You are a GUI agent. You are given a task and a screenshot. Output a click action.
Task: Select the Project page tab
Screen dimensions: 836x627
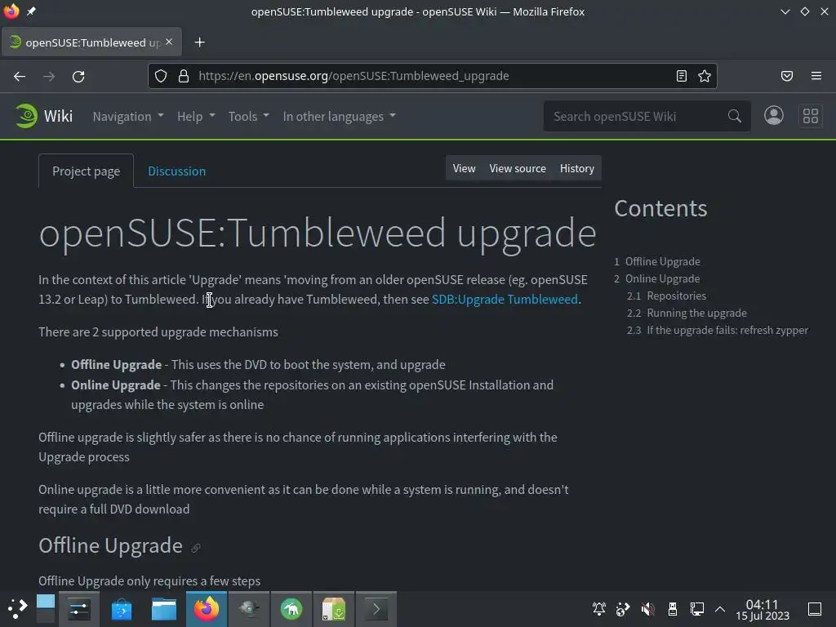click(86, 171)
